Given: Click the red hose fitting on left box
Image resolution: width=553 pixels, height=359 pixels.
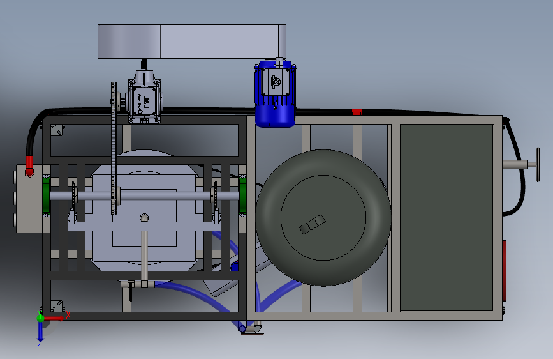Looking at the screenshot, I should coord(29,165).
